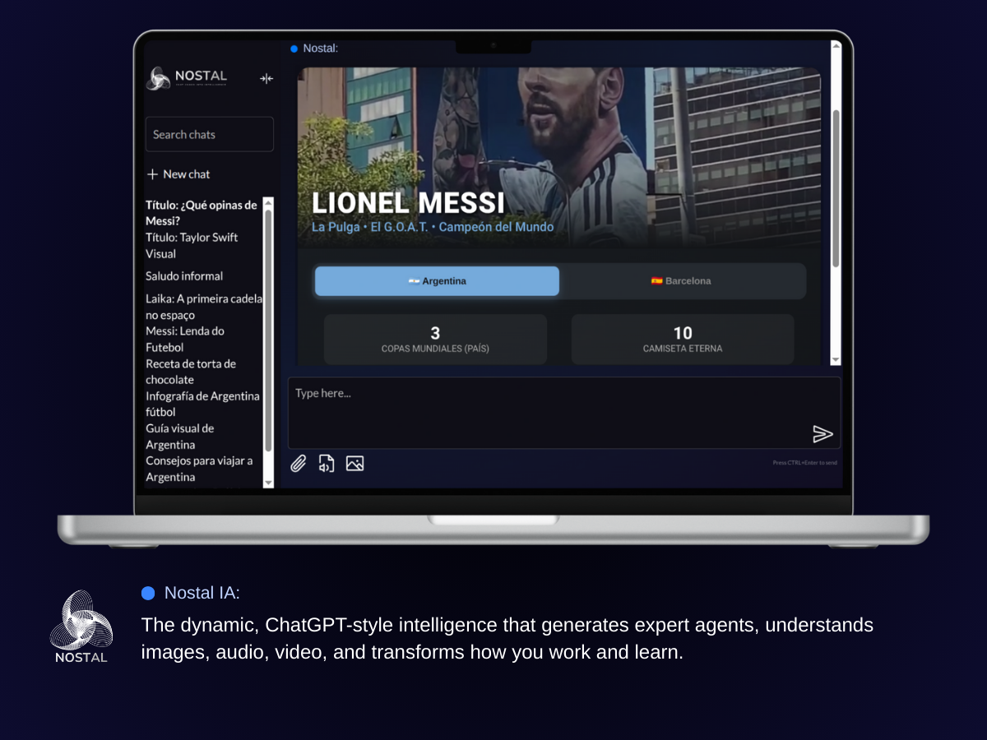
Task: Click the 10 Camiseta Eterna stat card
Action: 683,340
